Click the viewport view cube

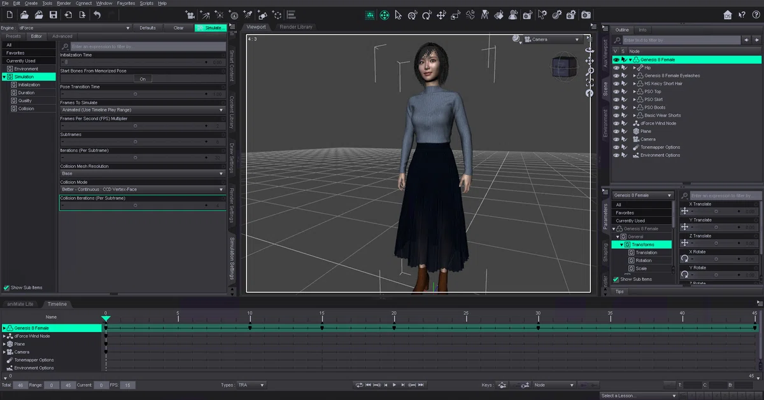point(564,66)
